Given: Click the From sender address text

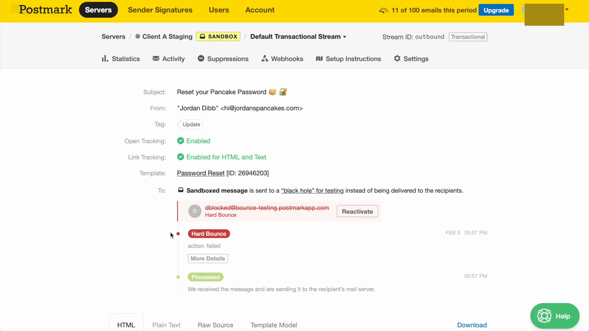Looking at the screenshot, I should pos(240,108).
